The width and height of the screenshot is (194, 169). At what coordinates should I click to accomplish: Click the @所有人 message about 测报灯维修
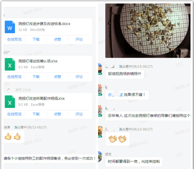[148, 116]
